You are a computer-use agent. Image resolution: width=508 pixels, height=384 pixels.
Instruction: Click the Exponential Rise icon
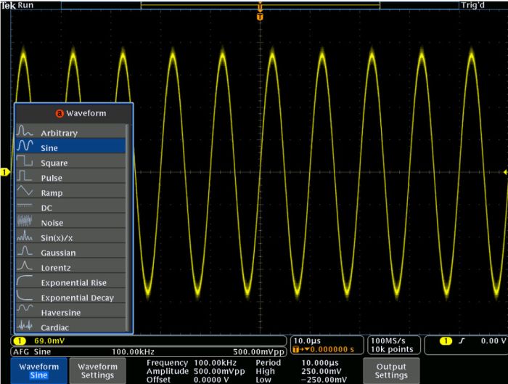[x=25, y=281]
